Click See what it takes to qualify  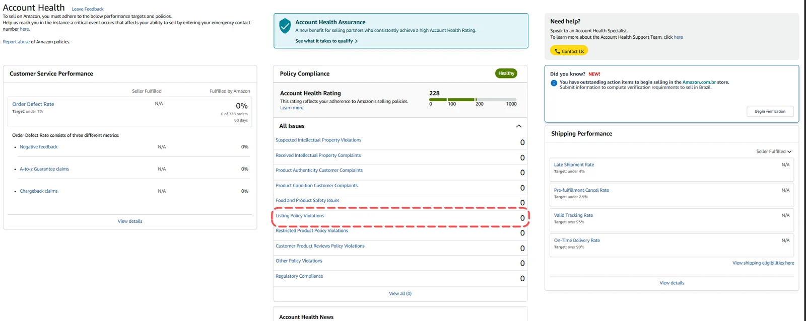point(324,41)
